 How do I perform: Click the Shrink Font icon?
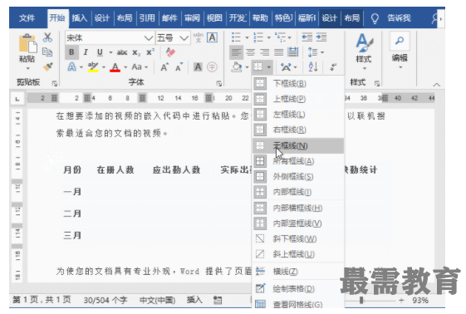[x=179, y=67]
